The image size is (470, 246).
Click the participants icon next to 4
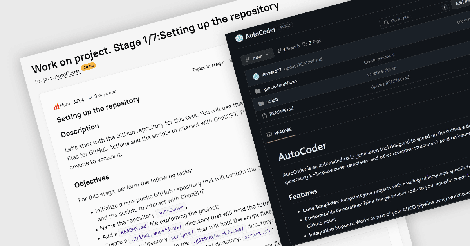(77, 101)
